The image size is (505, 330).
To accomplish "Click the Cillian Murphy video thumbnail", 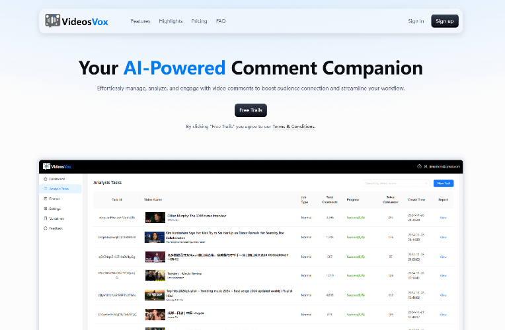I will (x=155, y=217).
